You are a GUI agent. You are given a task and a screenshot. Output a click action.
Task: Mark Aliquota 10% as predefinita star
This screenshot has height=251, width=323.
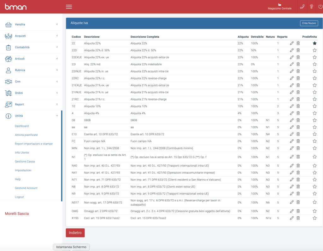(x=314, y=106)
